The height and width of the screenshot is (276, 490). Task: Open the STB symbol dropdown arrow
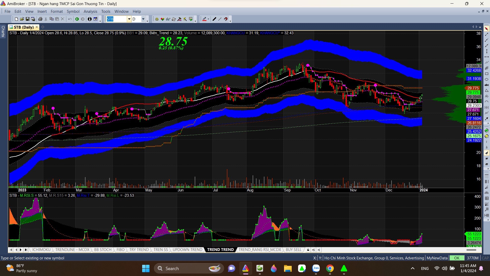click(x=129, y=19)
